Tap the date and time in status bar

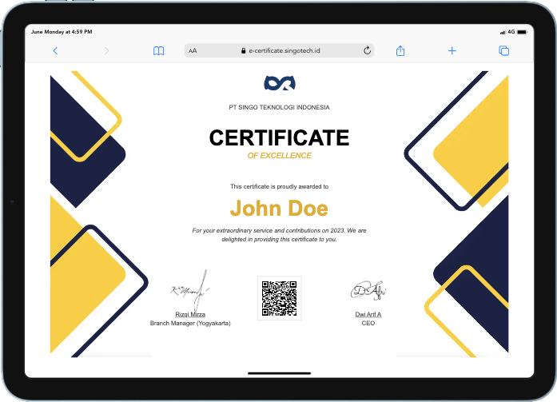61,32
